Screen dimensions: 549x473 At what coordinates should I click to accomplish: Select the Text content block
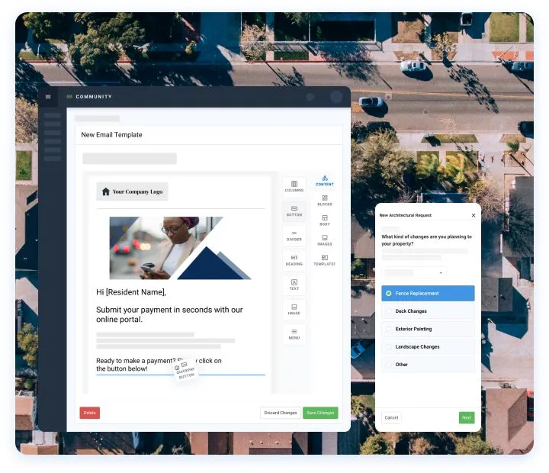coord(294,285)
